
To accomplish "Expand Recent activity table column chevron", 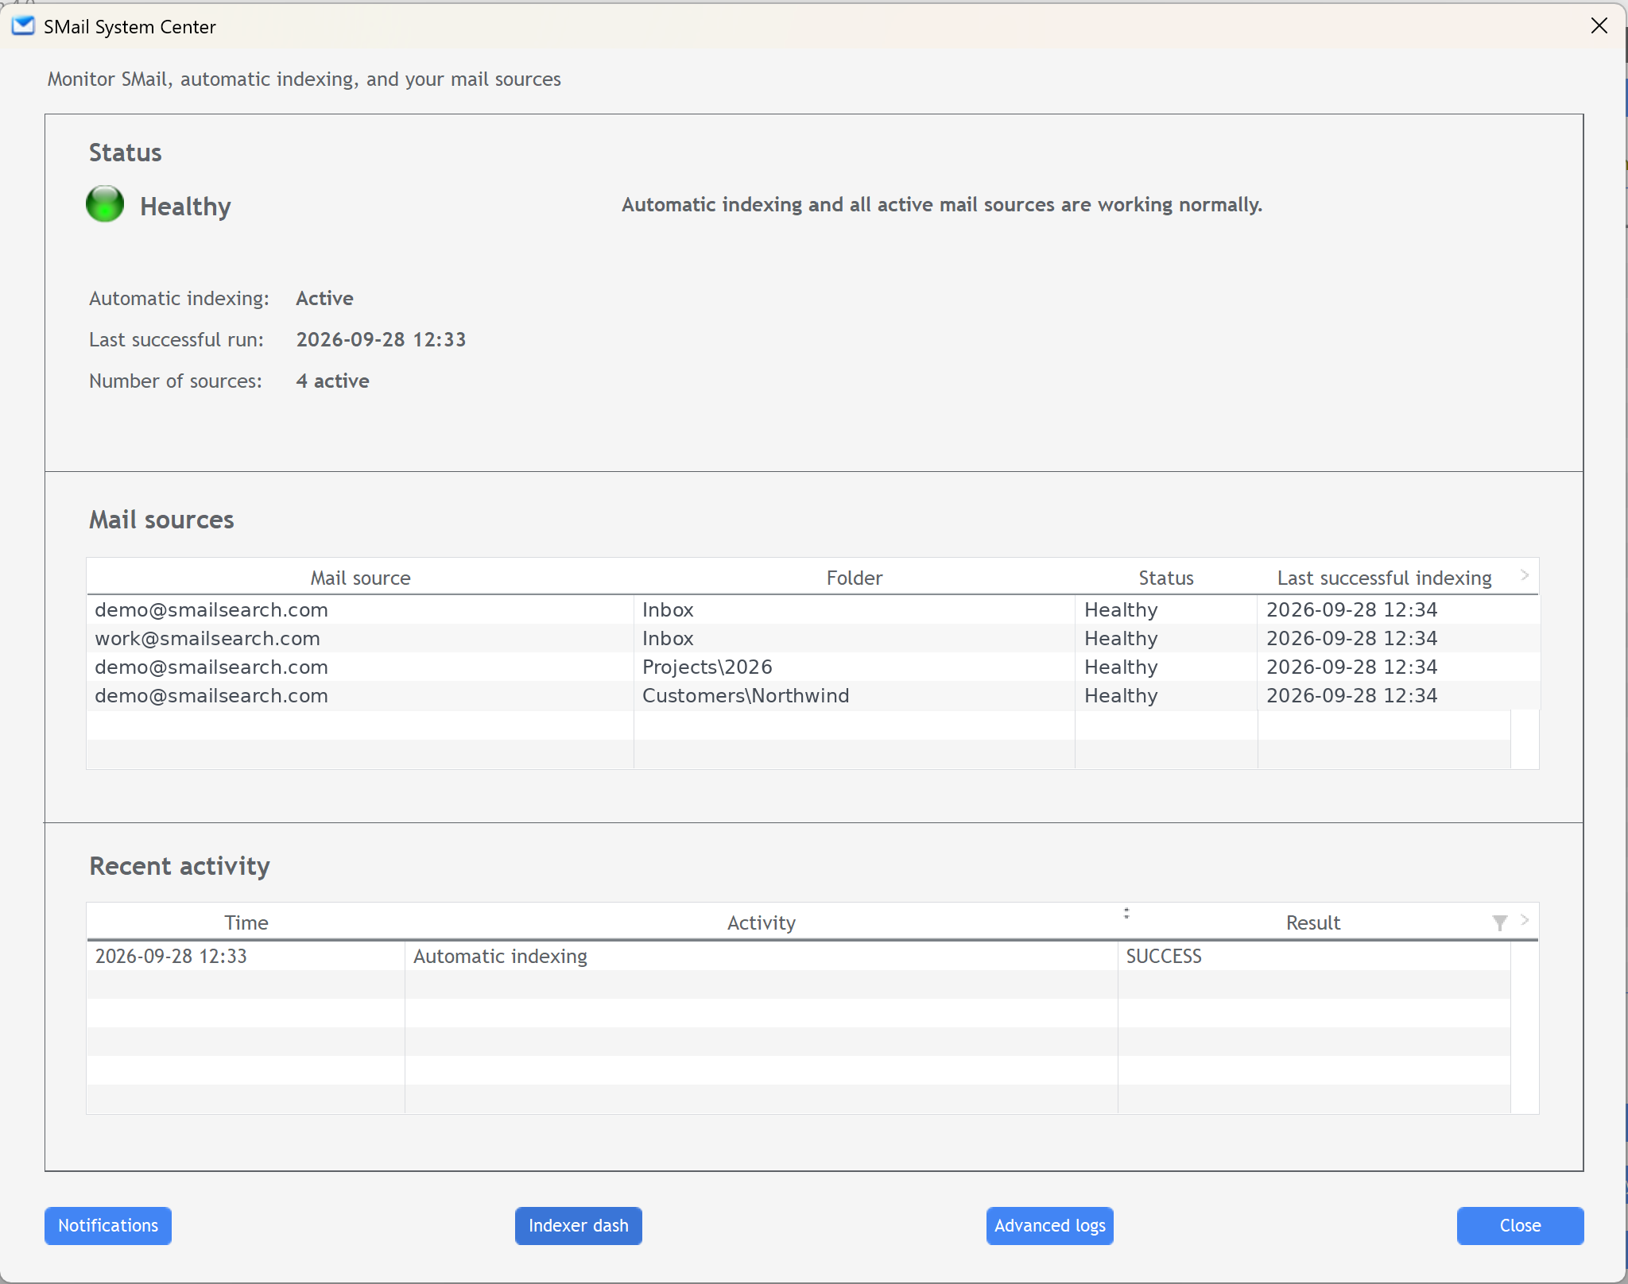I will (x=1525, y=920).
